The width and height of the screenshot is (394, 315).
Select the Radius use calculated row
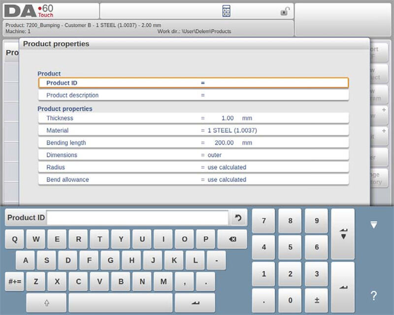click(193, 167)
